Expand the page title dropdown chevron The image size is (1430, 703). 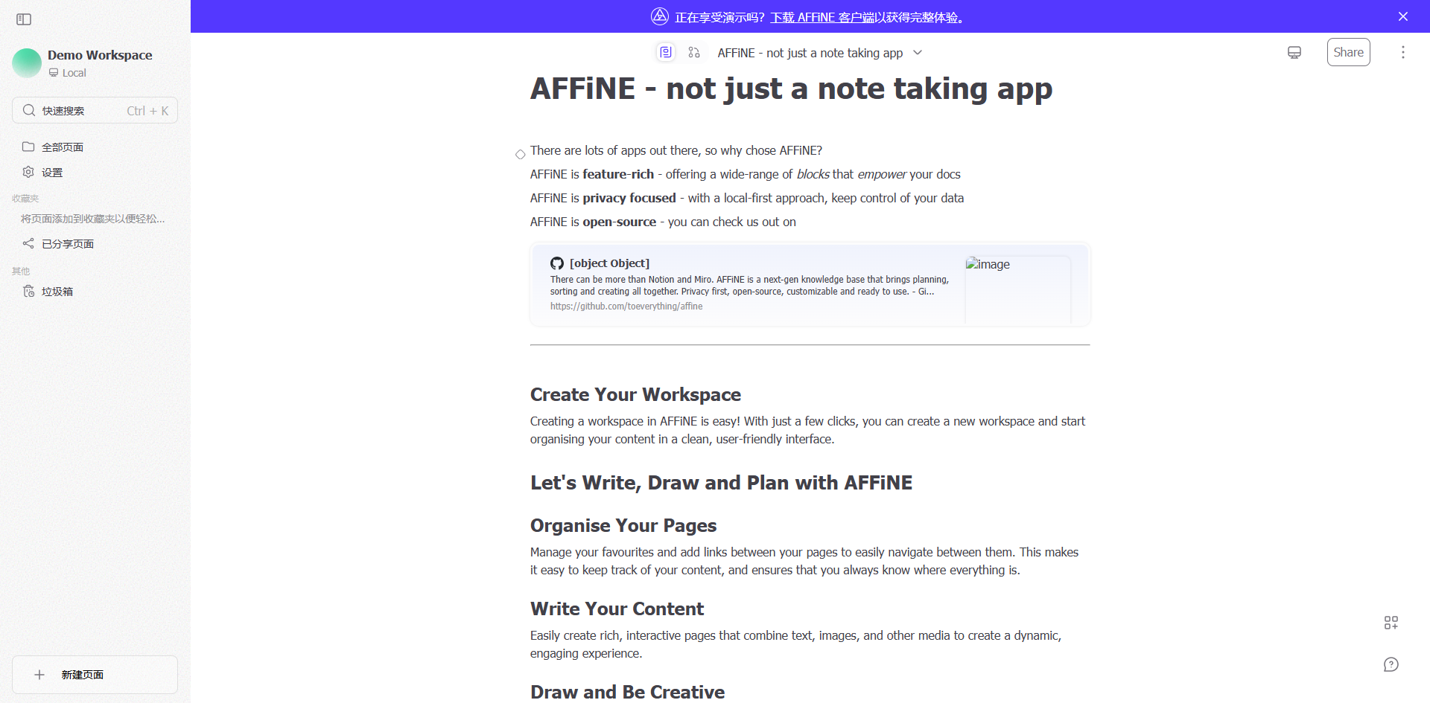coord(918,53)
